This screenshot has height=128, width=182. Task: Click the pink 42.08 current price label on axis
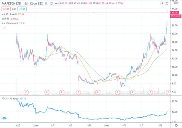tap(174, 12)
